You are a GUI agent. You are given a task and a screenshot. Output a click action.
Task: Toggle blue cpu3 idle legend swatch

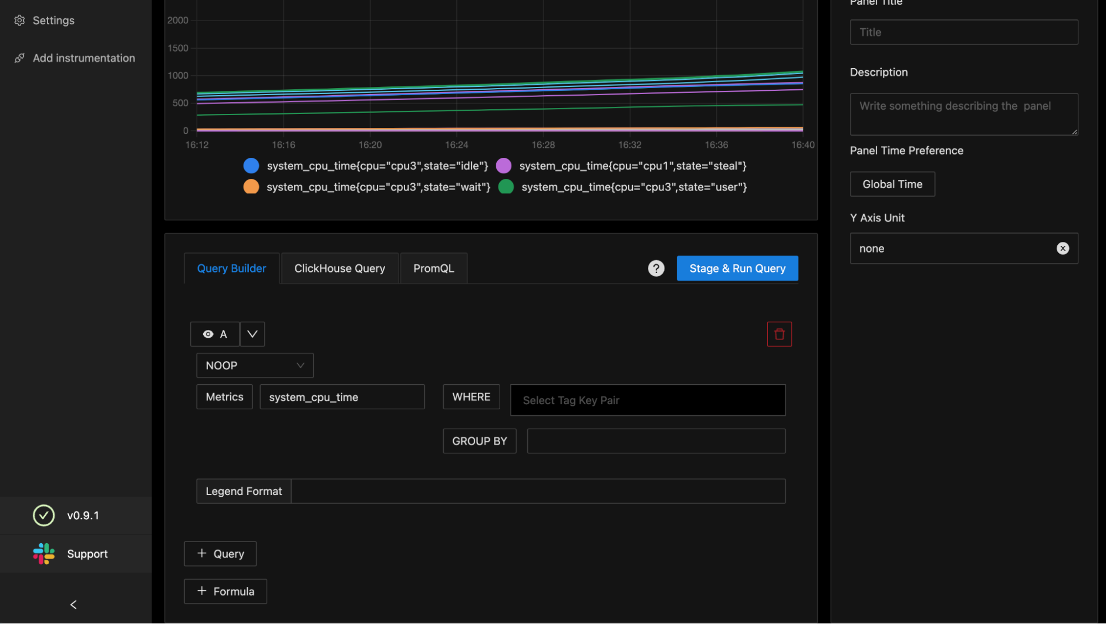[x=251, y=166]
